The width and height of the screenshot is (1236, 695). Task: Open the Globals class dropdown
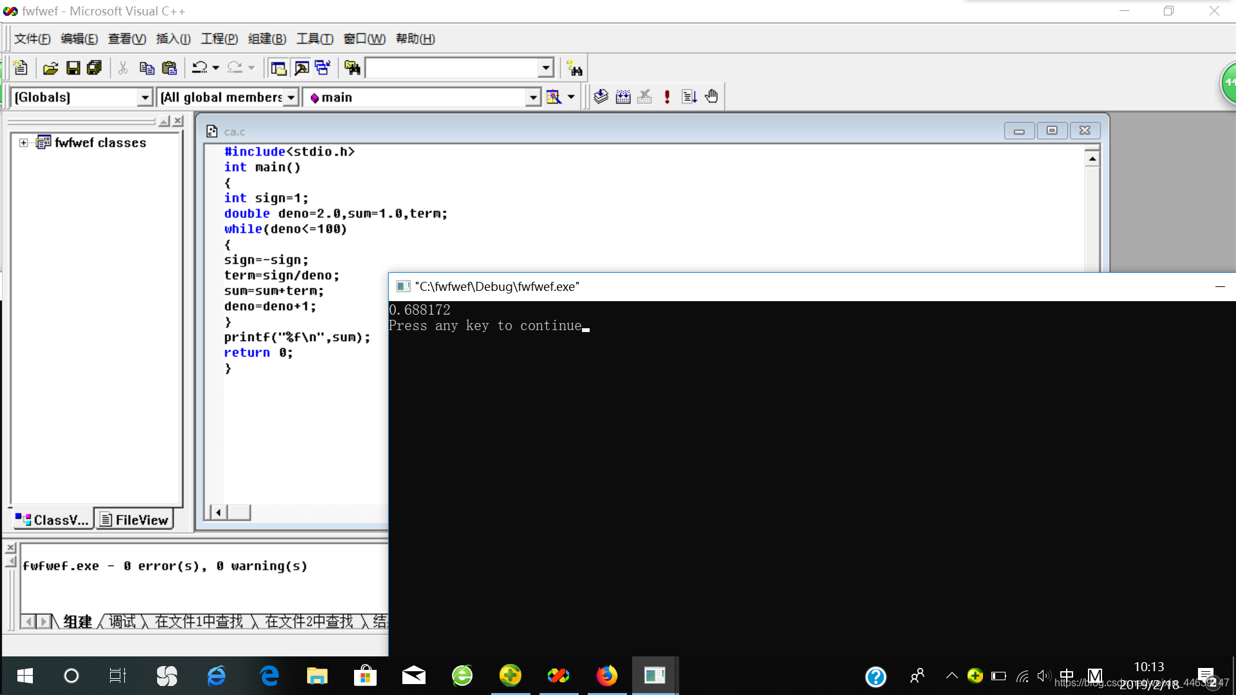(x=145, y=97)
